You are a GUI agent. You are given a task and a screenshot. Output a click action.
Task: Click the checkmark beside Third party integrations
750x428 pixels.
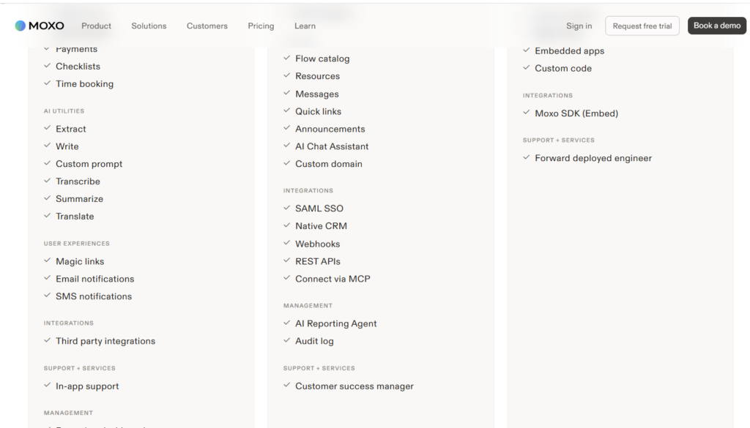click(48, 341)
